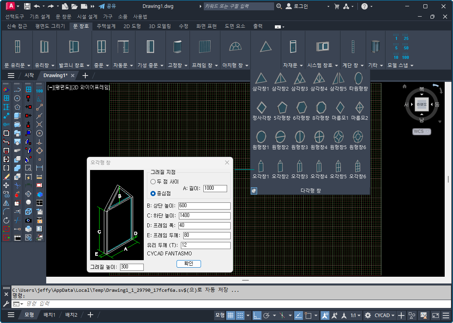Select the 두 점 사이 radio option

[153, 181]
